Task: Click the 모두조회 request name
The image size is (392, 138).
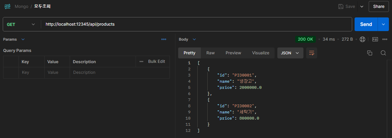Action: click(42, 6)
